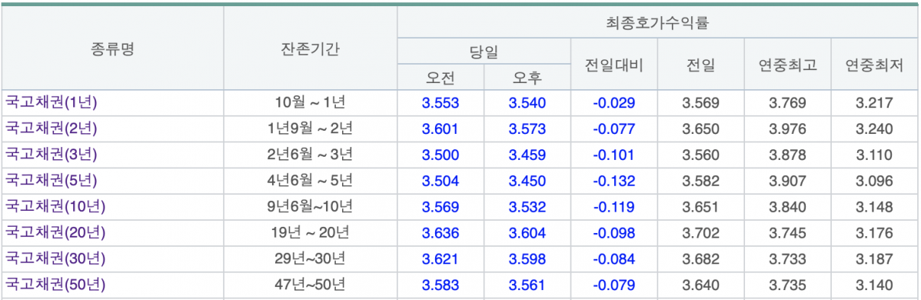Click afternoon yield 3.540

527,104
